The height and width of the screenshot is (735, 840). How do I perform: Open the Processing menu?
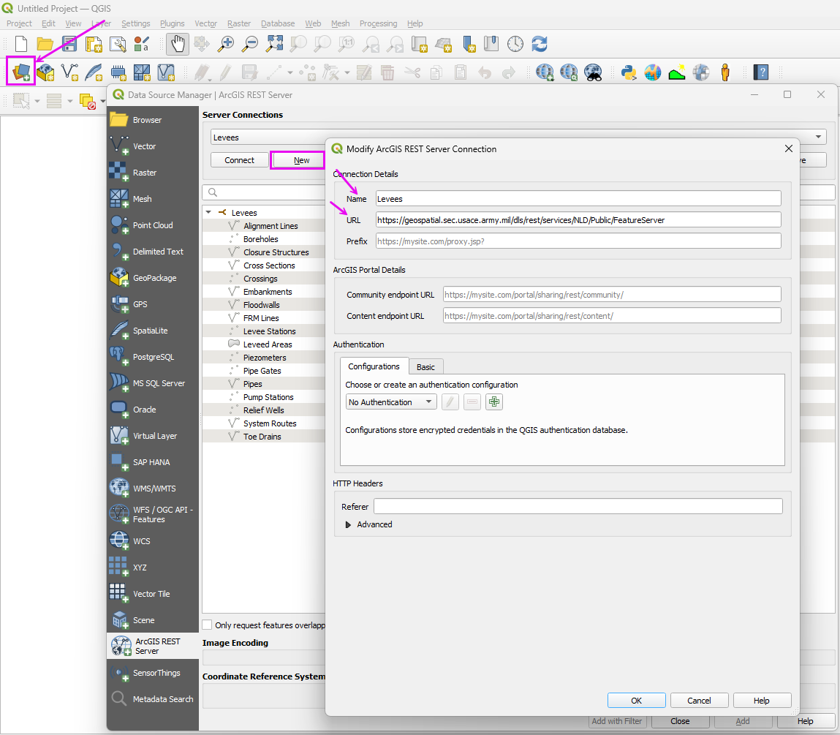[378, 23]
